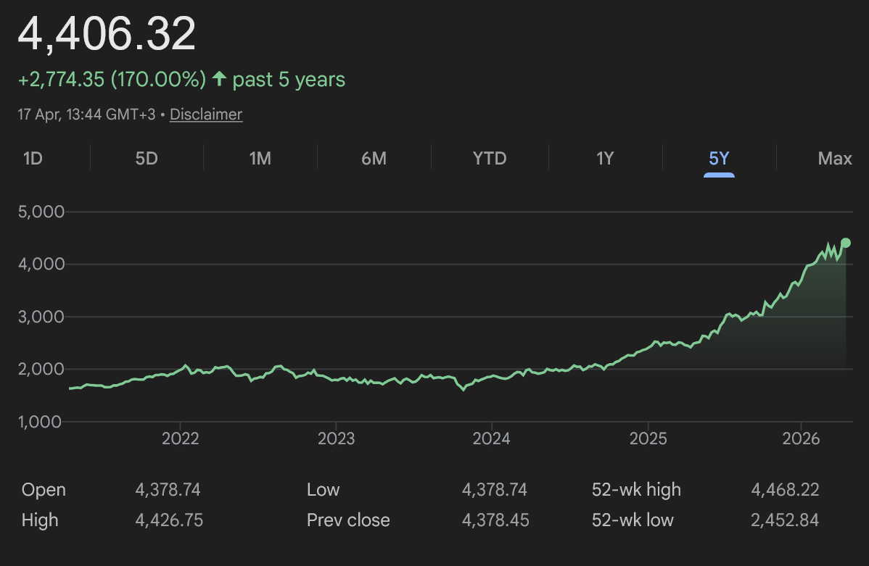Click the 52-wk low value 2,452.84

click(785, 520)
